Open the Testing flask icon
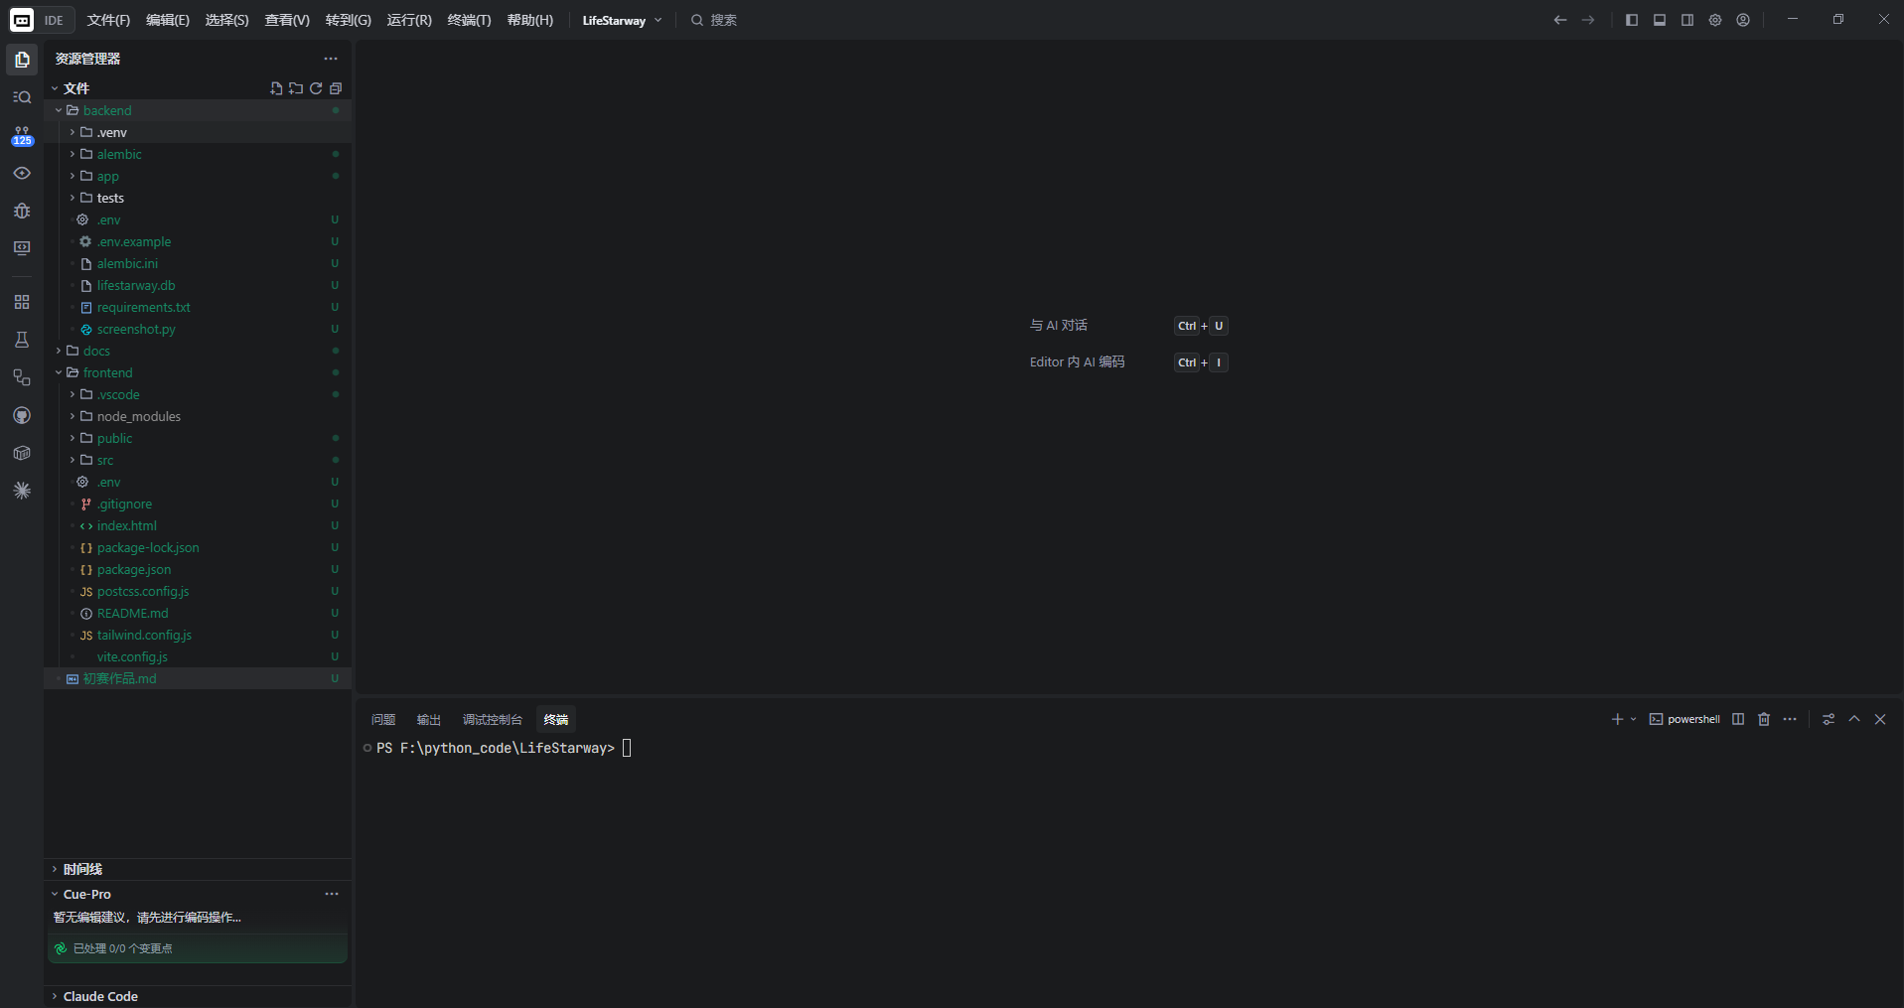1904x1008 pixels. pos(22,340)
